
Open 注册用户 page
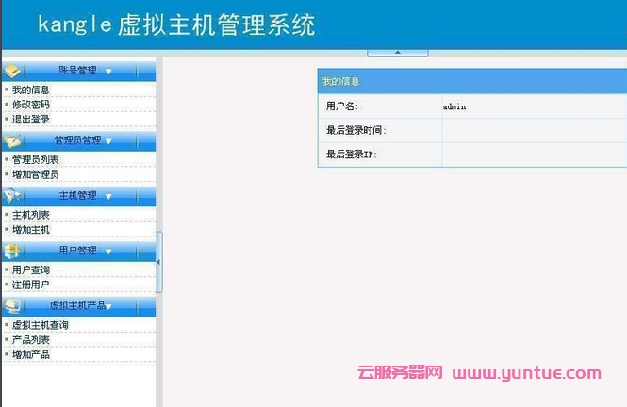click(x=31, y=285)
